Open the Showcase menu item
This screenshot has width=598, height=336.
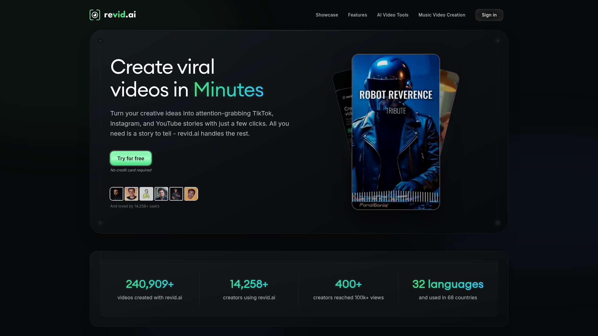point(327,15)
